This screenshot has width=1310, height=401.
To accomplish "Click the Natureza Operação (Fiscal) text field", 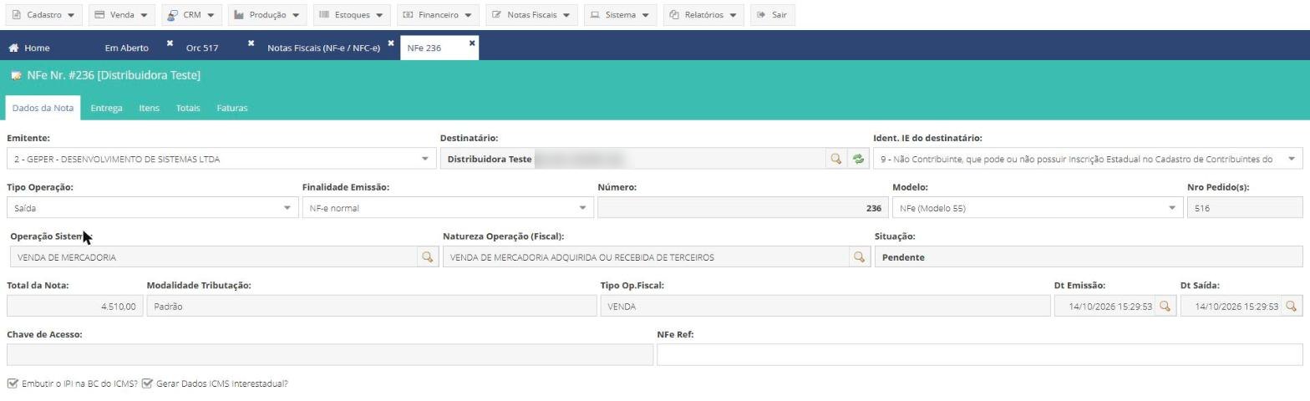I will [x=646, y=257].
